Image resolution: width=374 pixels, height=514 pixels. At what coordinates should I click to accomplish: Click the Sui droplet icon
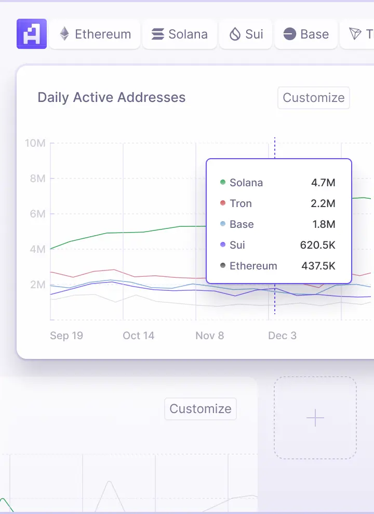[235, 34]
